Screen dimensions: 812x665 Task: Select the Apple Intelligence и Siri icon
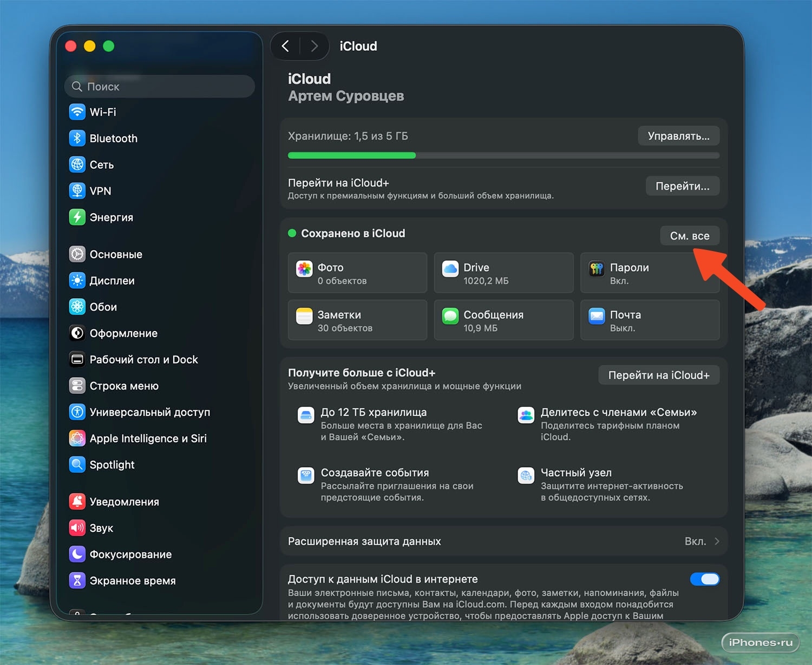pyautogui.click(x=77, y=438)
